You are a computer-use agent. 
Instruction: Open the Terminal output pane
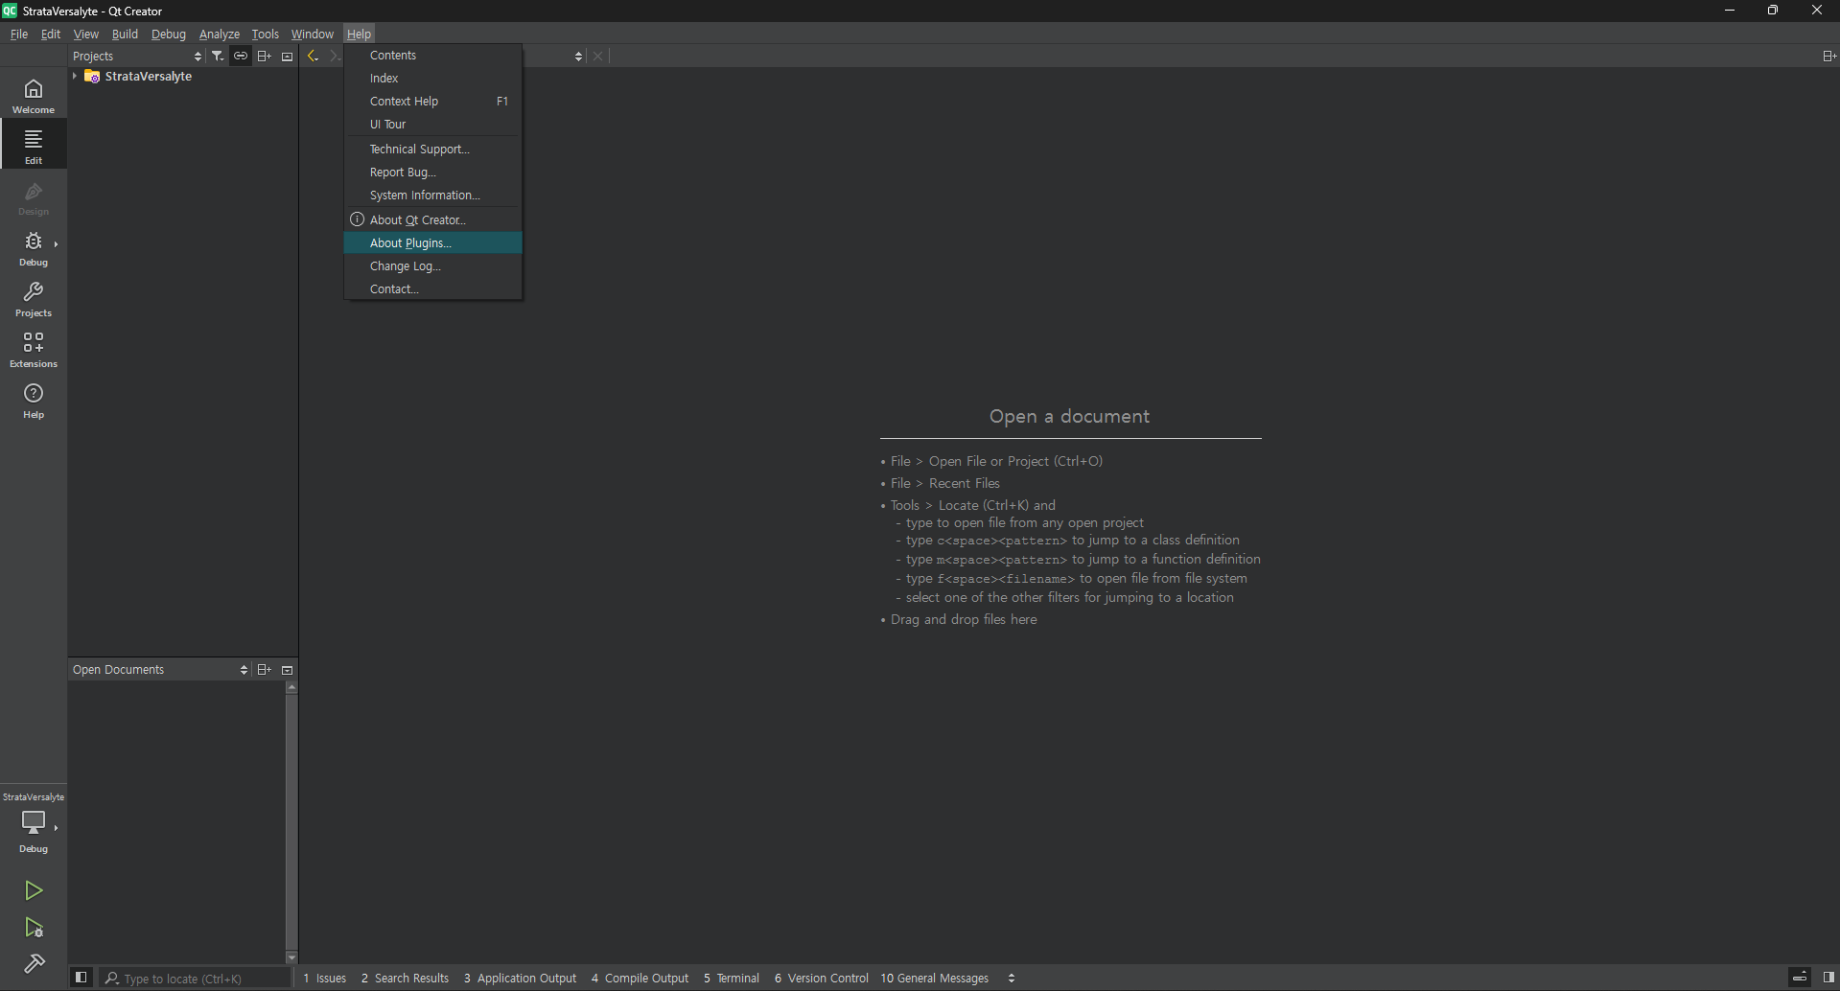tap(731, 978)
